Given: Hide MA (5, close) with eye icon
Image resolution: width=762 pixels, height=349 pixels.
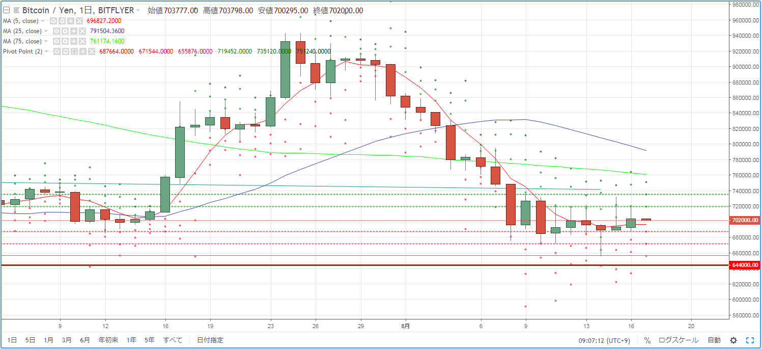Looking at the screenshot, I should click(x=53, y=21).
